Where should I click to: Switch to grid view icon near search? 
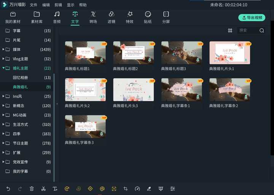coord(230,30)
